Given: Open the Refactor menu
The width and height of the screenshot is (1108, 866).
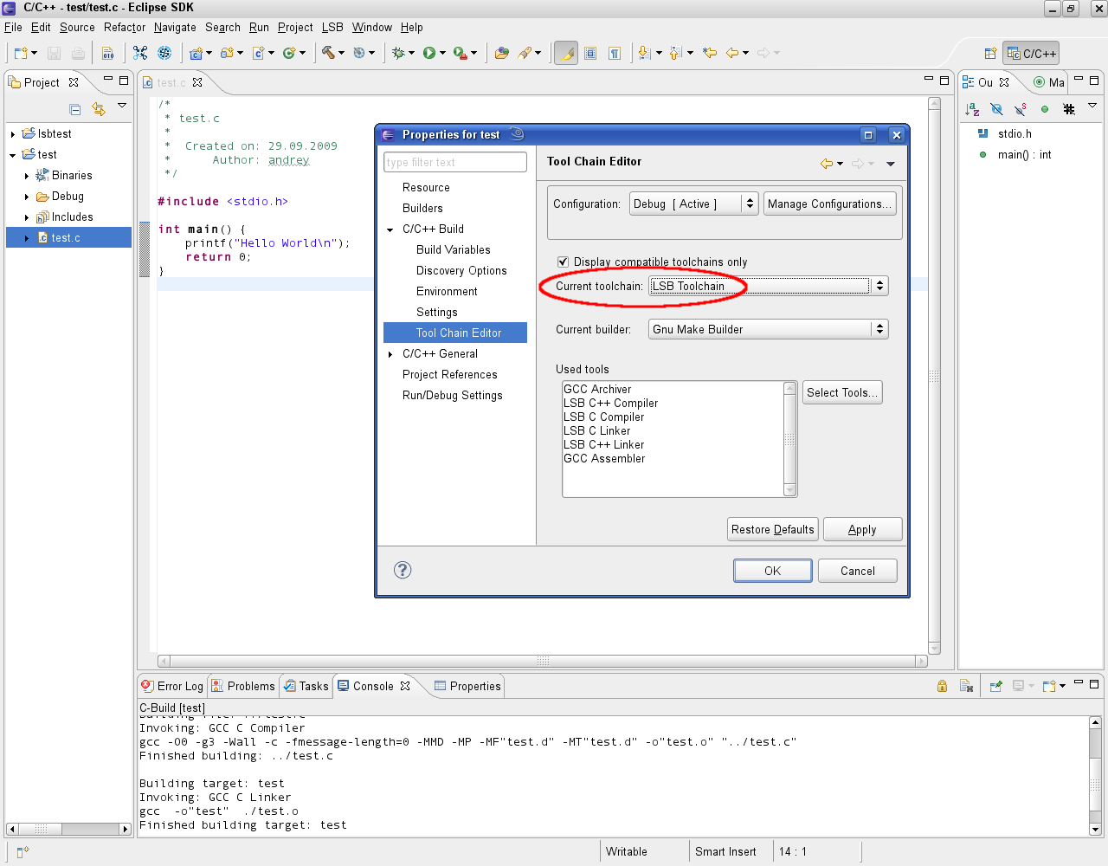Looking at the screenshot, I should [x=125, y=27].
